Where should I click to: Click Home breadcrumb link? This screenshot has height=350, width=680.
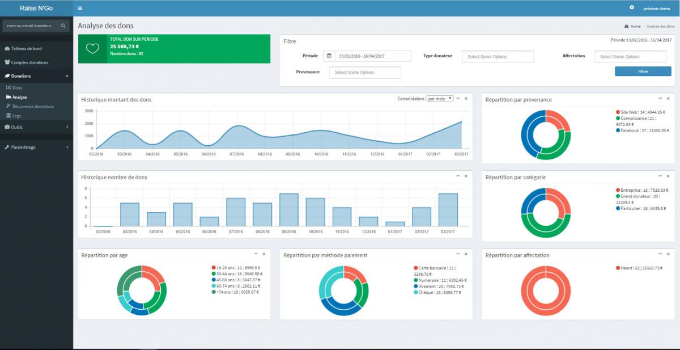(x=635, y=27)
